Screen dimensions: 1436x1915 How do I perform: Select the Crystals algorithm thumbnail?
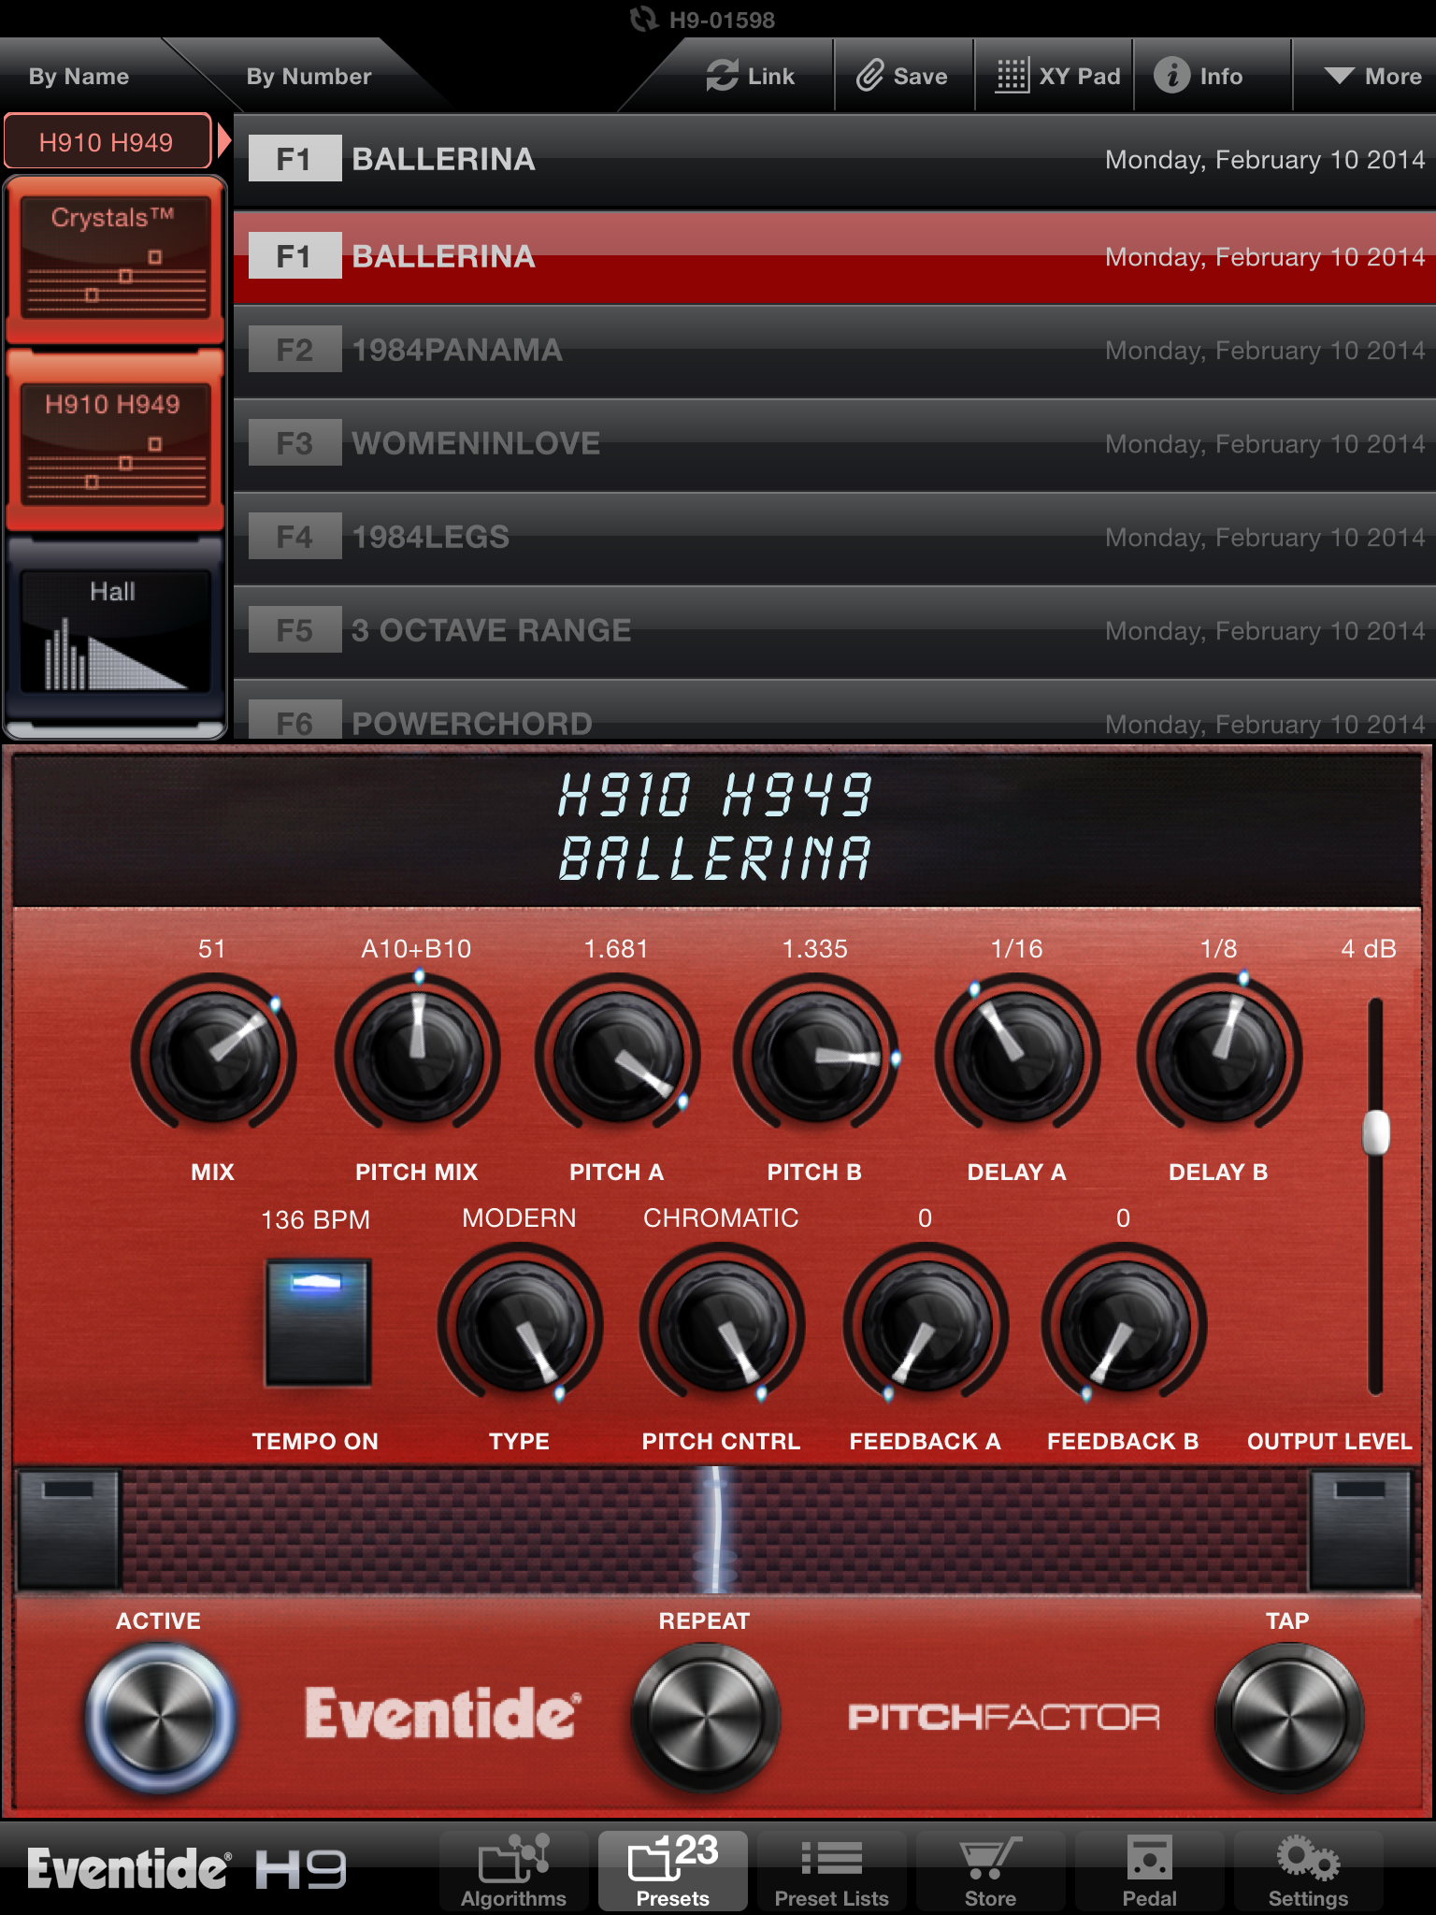tap(115, 260)
